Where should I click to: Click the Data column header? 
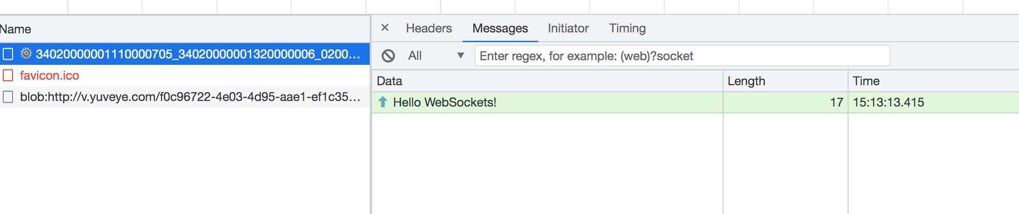click(x=389, y=81)
